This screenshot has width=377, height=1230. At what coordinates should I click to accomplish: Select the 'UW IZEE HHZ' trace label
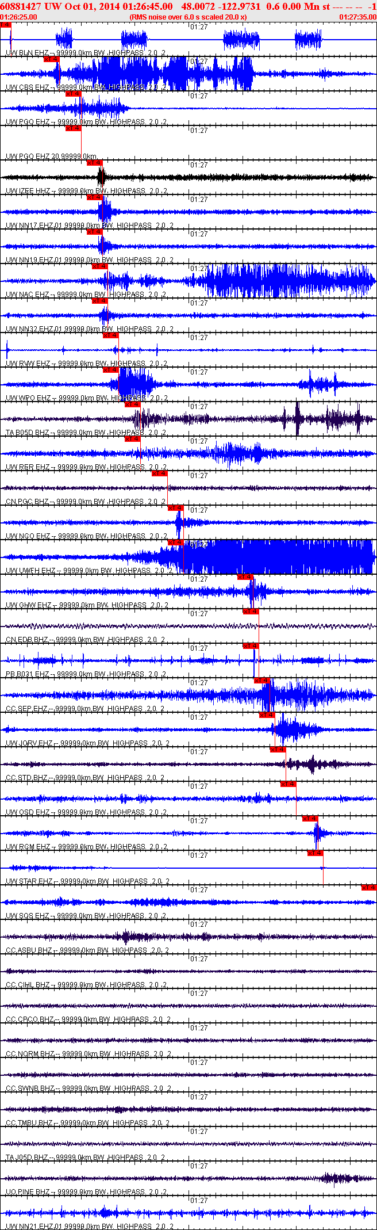(x=28, y=191)
